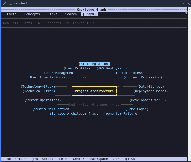191x162 pixels.
Task: Click the [Enter] Center hint
Action: (71, 159)
